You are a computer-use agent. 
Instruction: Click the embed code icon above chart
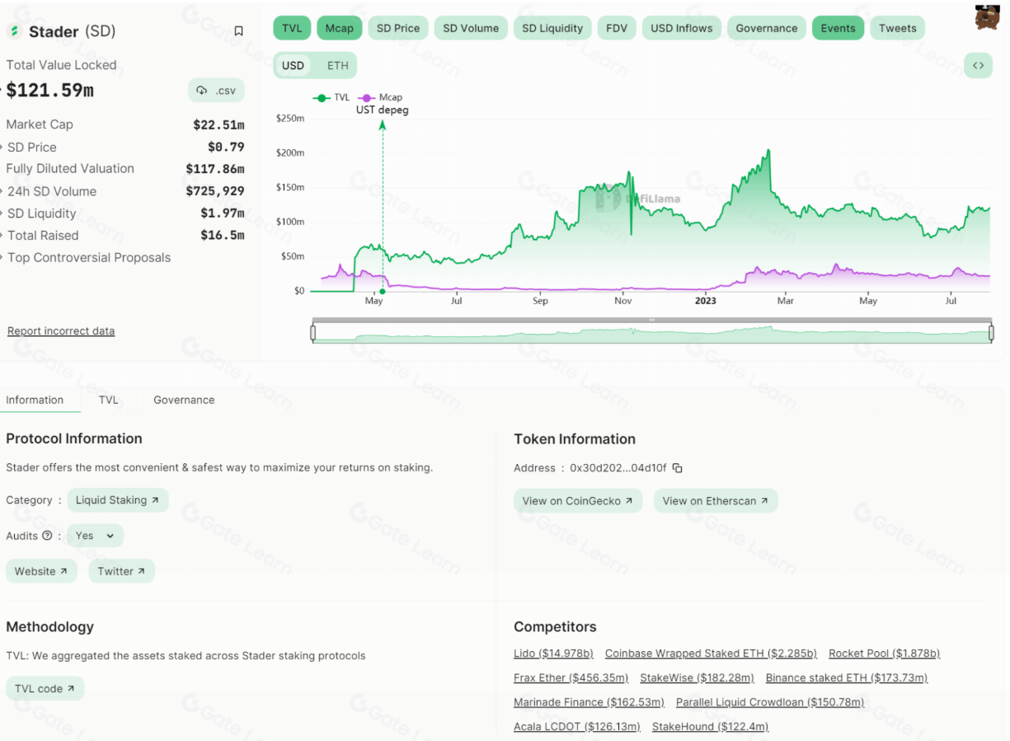[x=978, y=66]
